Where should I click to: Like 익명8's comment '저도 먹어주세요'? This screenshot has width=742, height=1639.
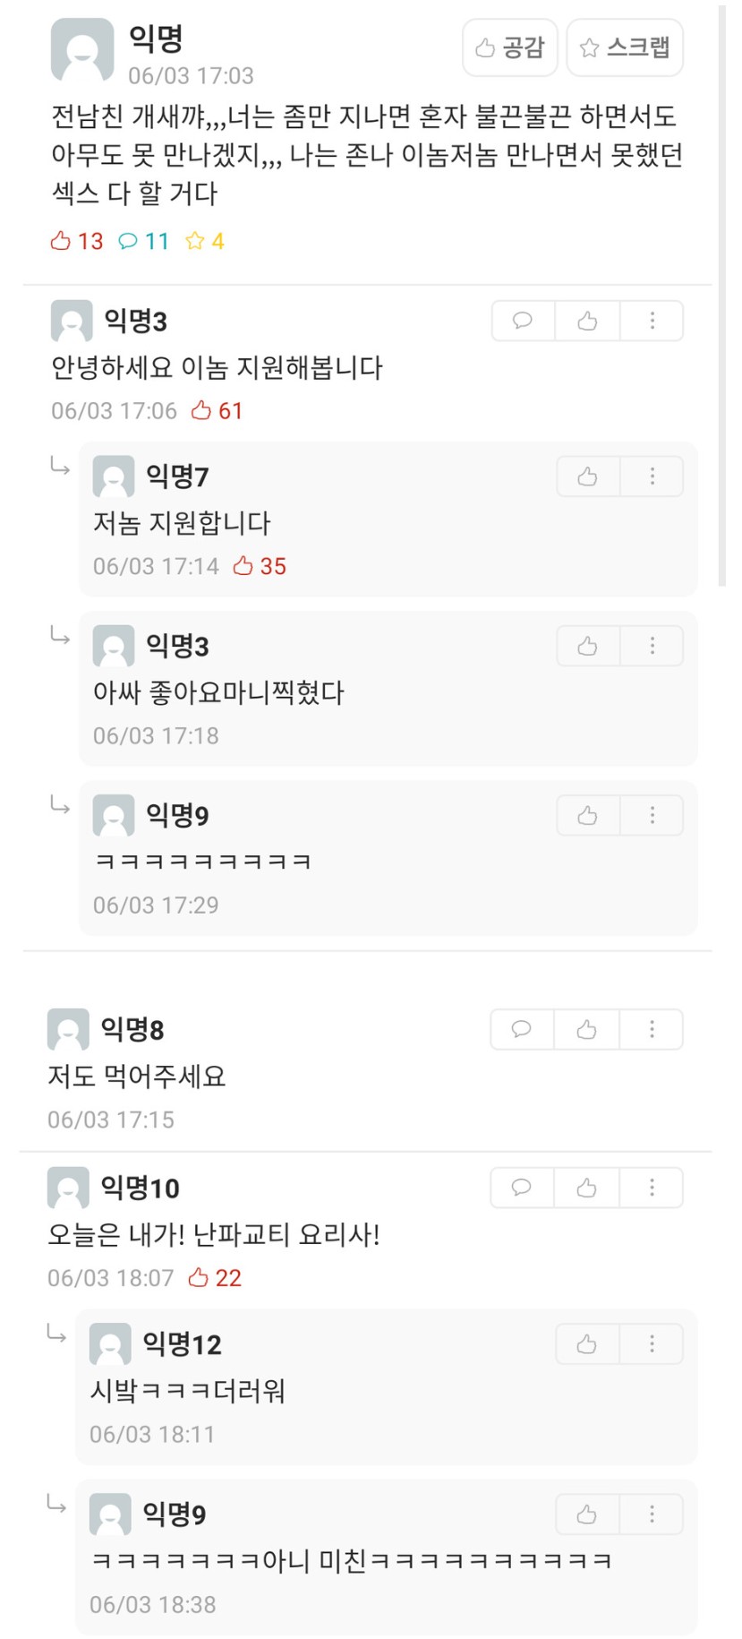pyautogui.click(x=586, y=1029)
